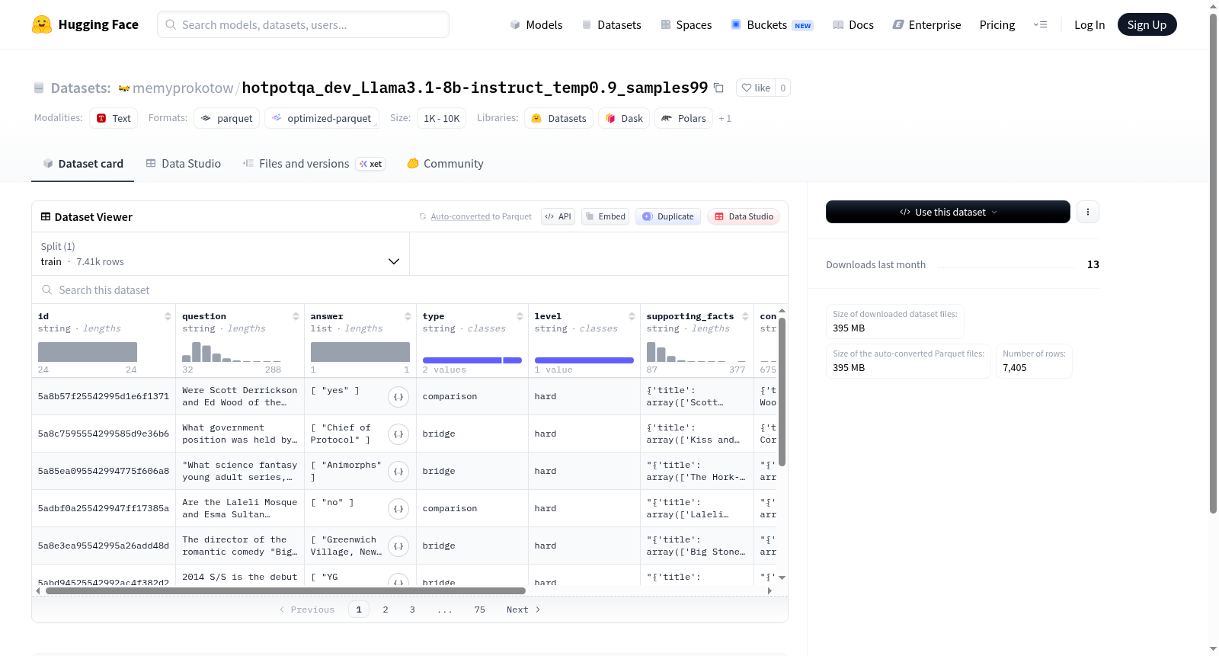Image resolution: width=1219 pixels, height=656 pixels.
Task: Select the Polars library tag
Action: (x=683, y=118)
